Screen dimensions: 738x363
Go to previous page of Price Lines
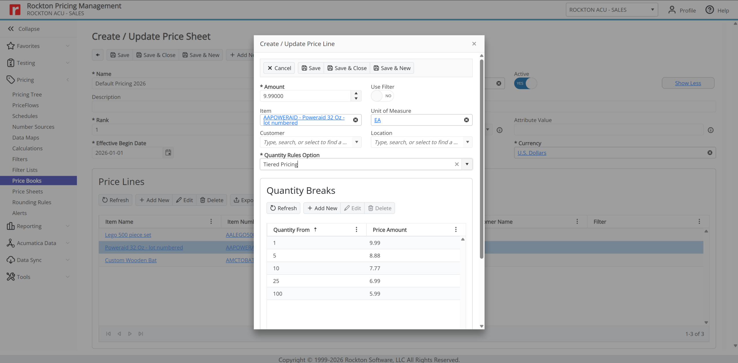(119, 334)
